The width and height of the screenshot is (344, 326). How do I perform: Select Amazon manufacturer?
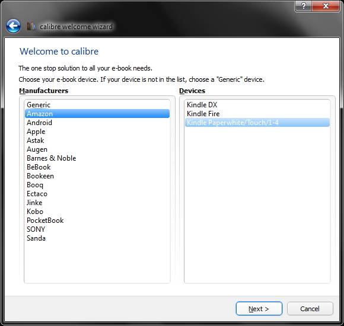(x=97, y=114)
